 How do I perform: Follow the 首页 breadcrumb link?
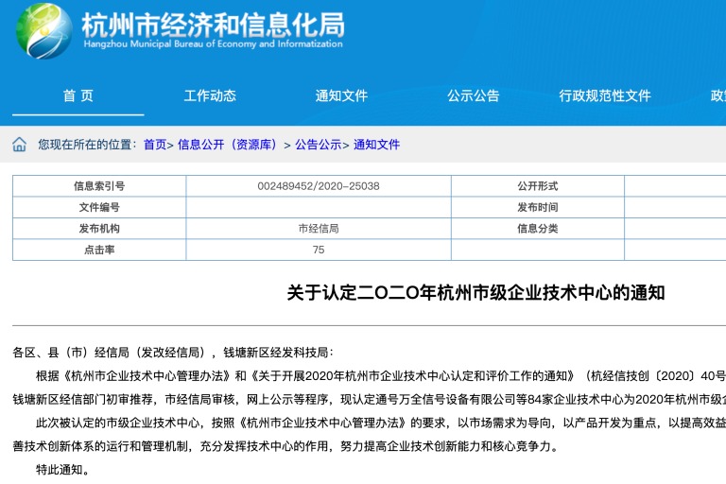(155, 145)
